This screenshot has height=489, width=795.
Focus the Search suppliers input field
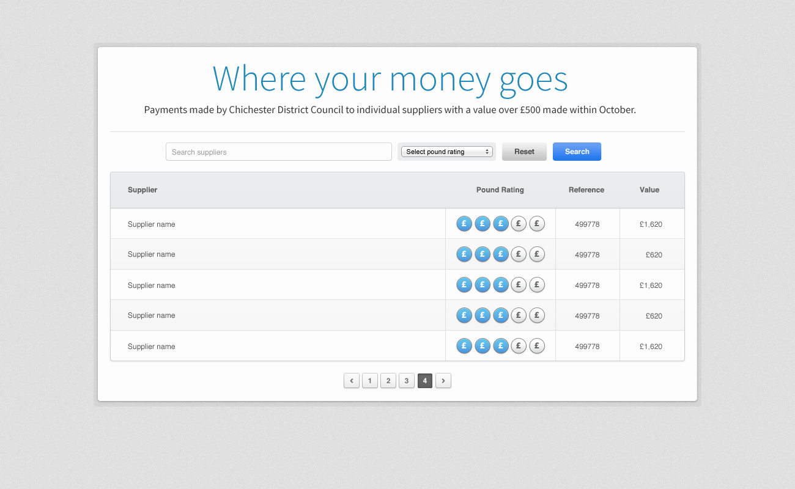coord(279,152)
